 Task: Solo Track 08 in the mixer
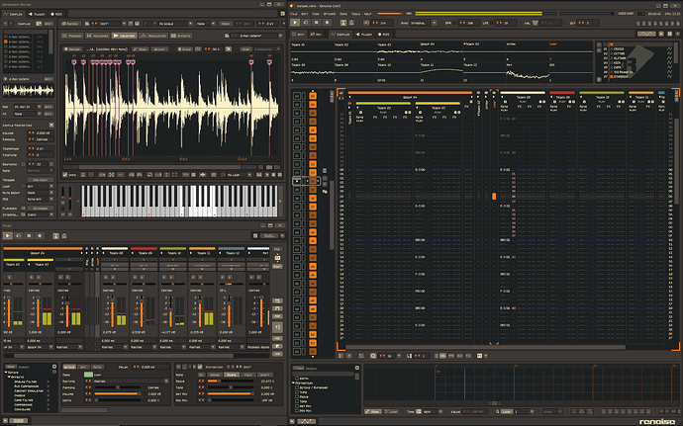pyautogui.click(x=113, y=277)
